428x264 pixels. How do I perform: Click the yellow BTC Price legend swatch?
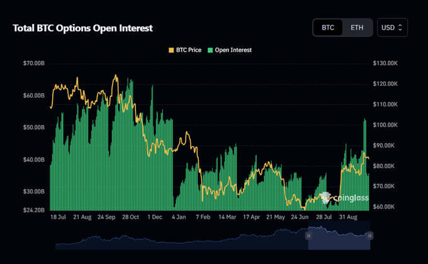(x=171, y=50)
